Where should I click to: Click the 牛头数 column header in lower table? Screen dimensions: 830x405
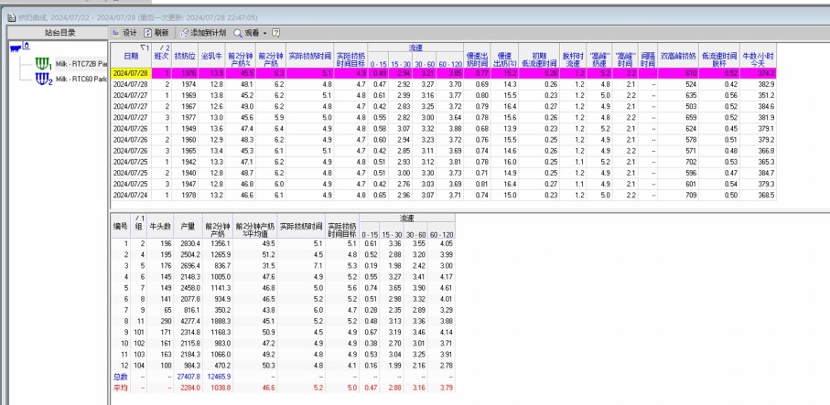coord(161,225)
